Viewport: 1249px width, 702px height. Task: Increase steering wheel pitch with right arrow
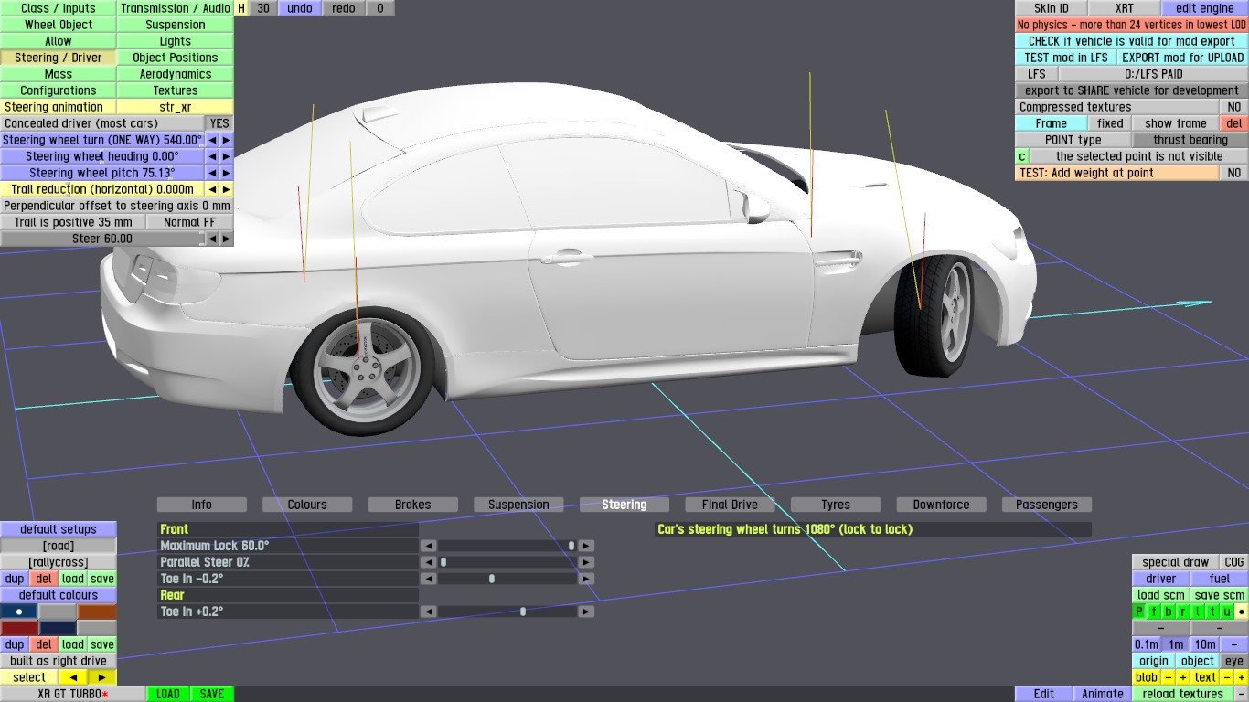(227, 173)
